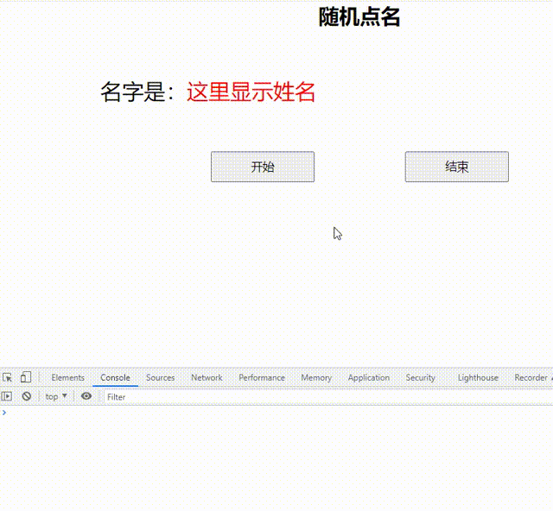This screenshot has height=511, width=553.
Task: Open the Application tab
Action: tap(369, 377)
